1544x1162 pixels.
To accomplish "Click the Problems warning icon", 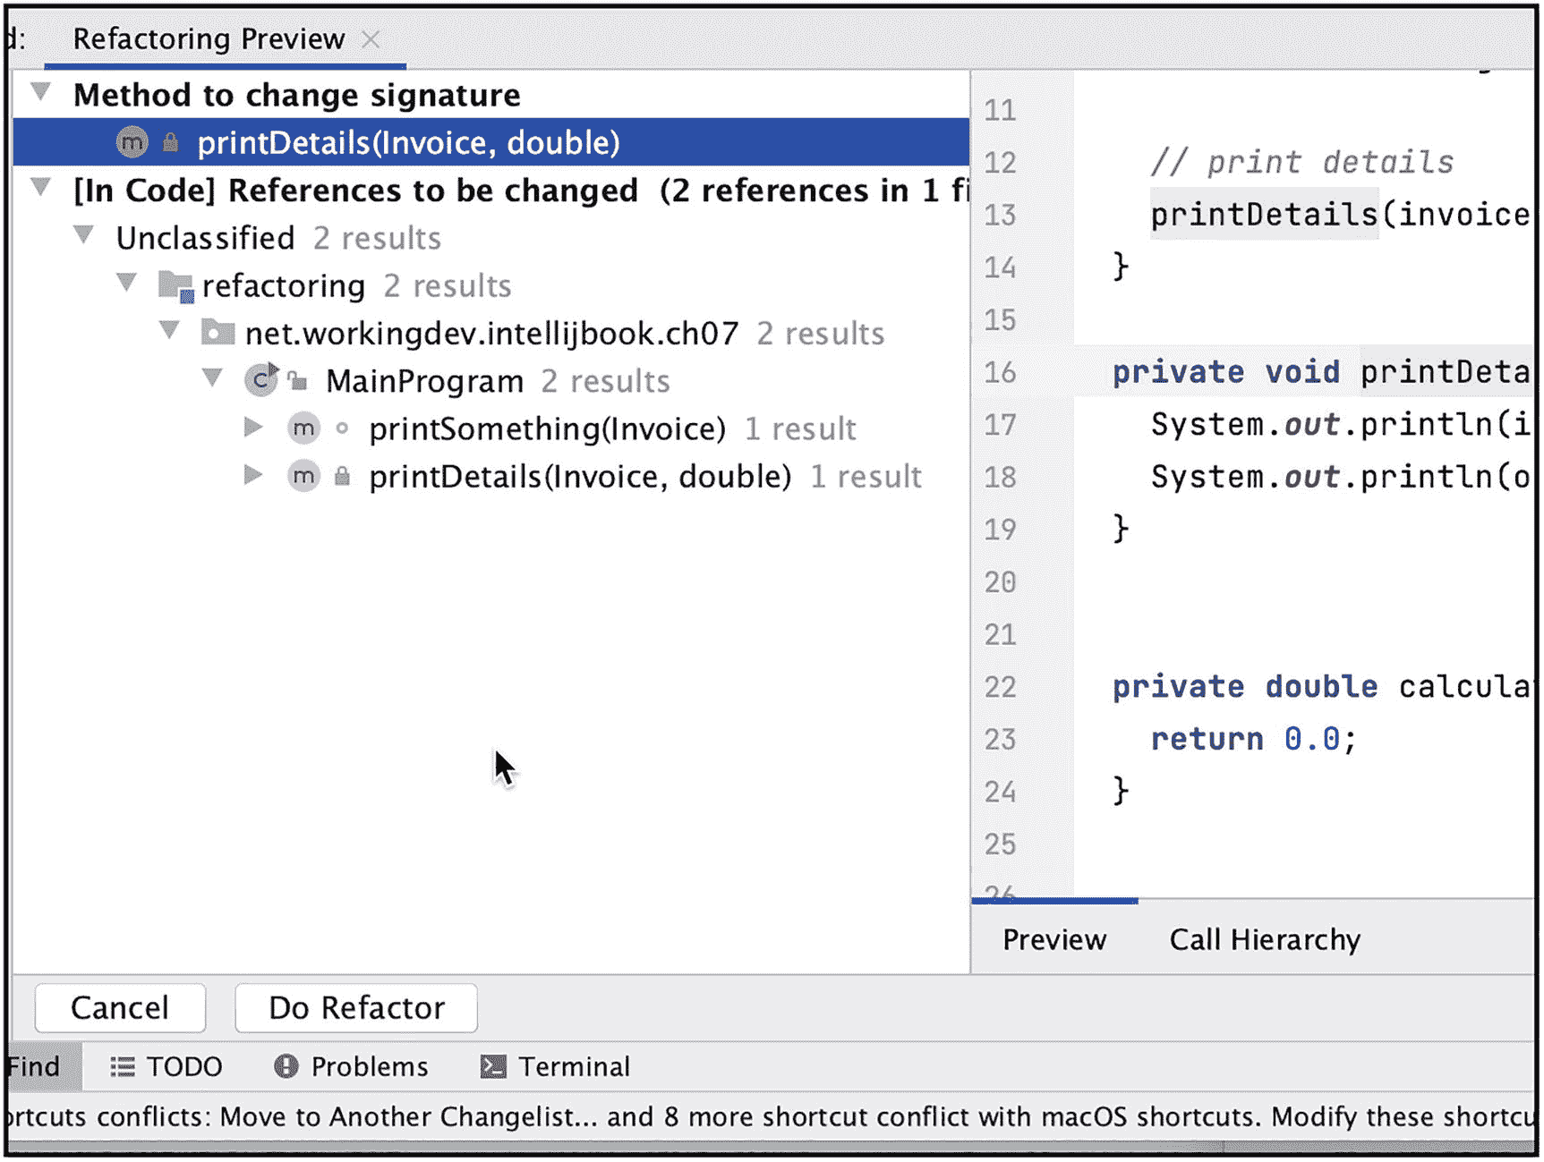I will point(286,1066).
